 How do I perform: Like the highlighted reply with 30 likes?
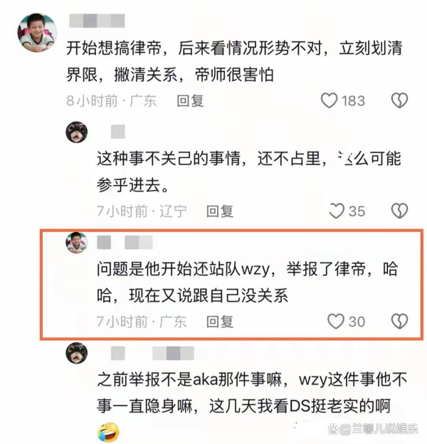tap(336, 322)
